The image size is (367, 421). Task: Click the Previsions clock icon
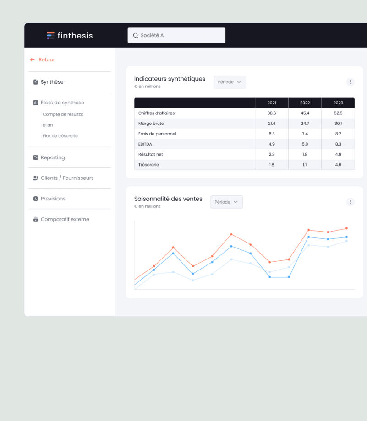click(35, 199)
